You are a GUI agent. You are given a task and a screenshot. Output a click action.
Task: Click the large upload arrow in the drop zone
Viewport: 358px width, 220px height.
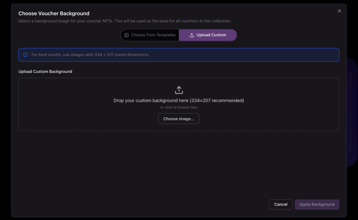(179, 90)
